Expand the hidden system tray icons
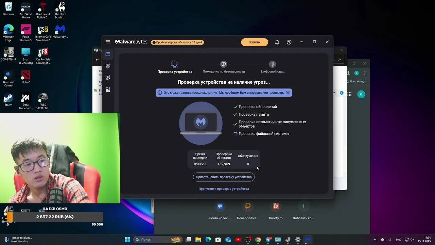This screenshot has width=435, height=245. 375,240
